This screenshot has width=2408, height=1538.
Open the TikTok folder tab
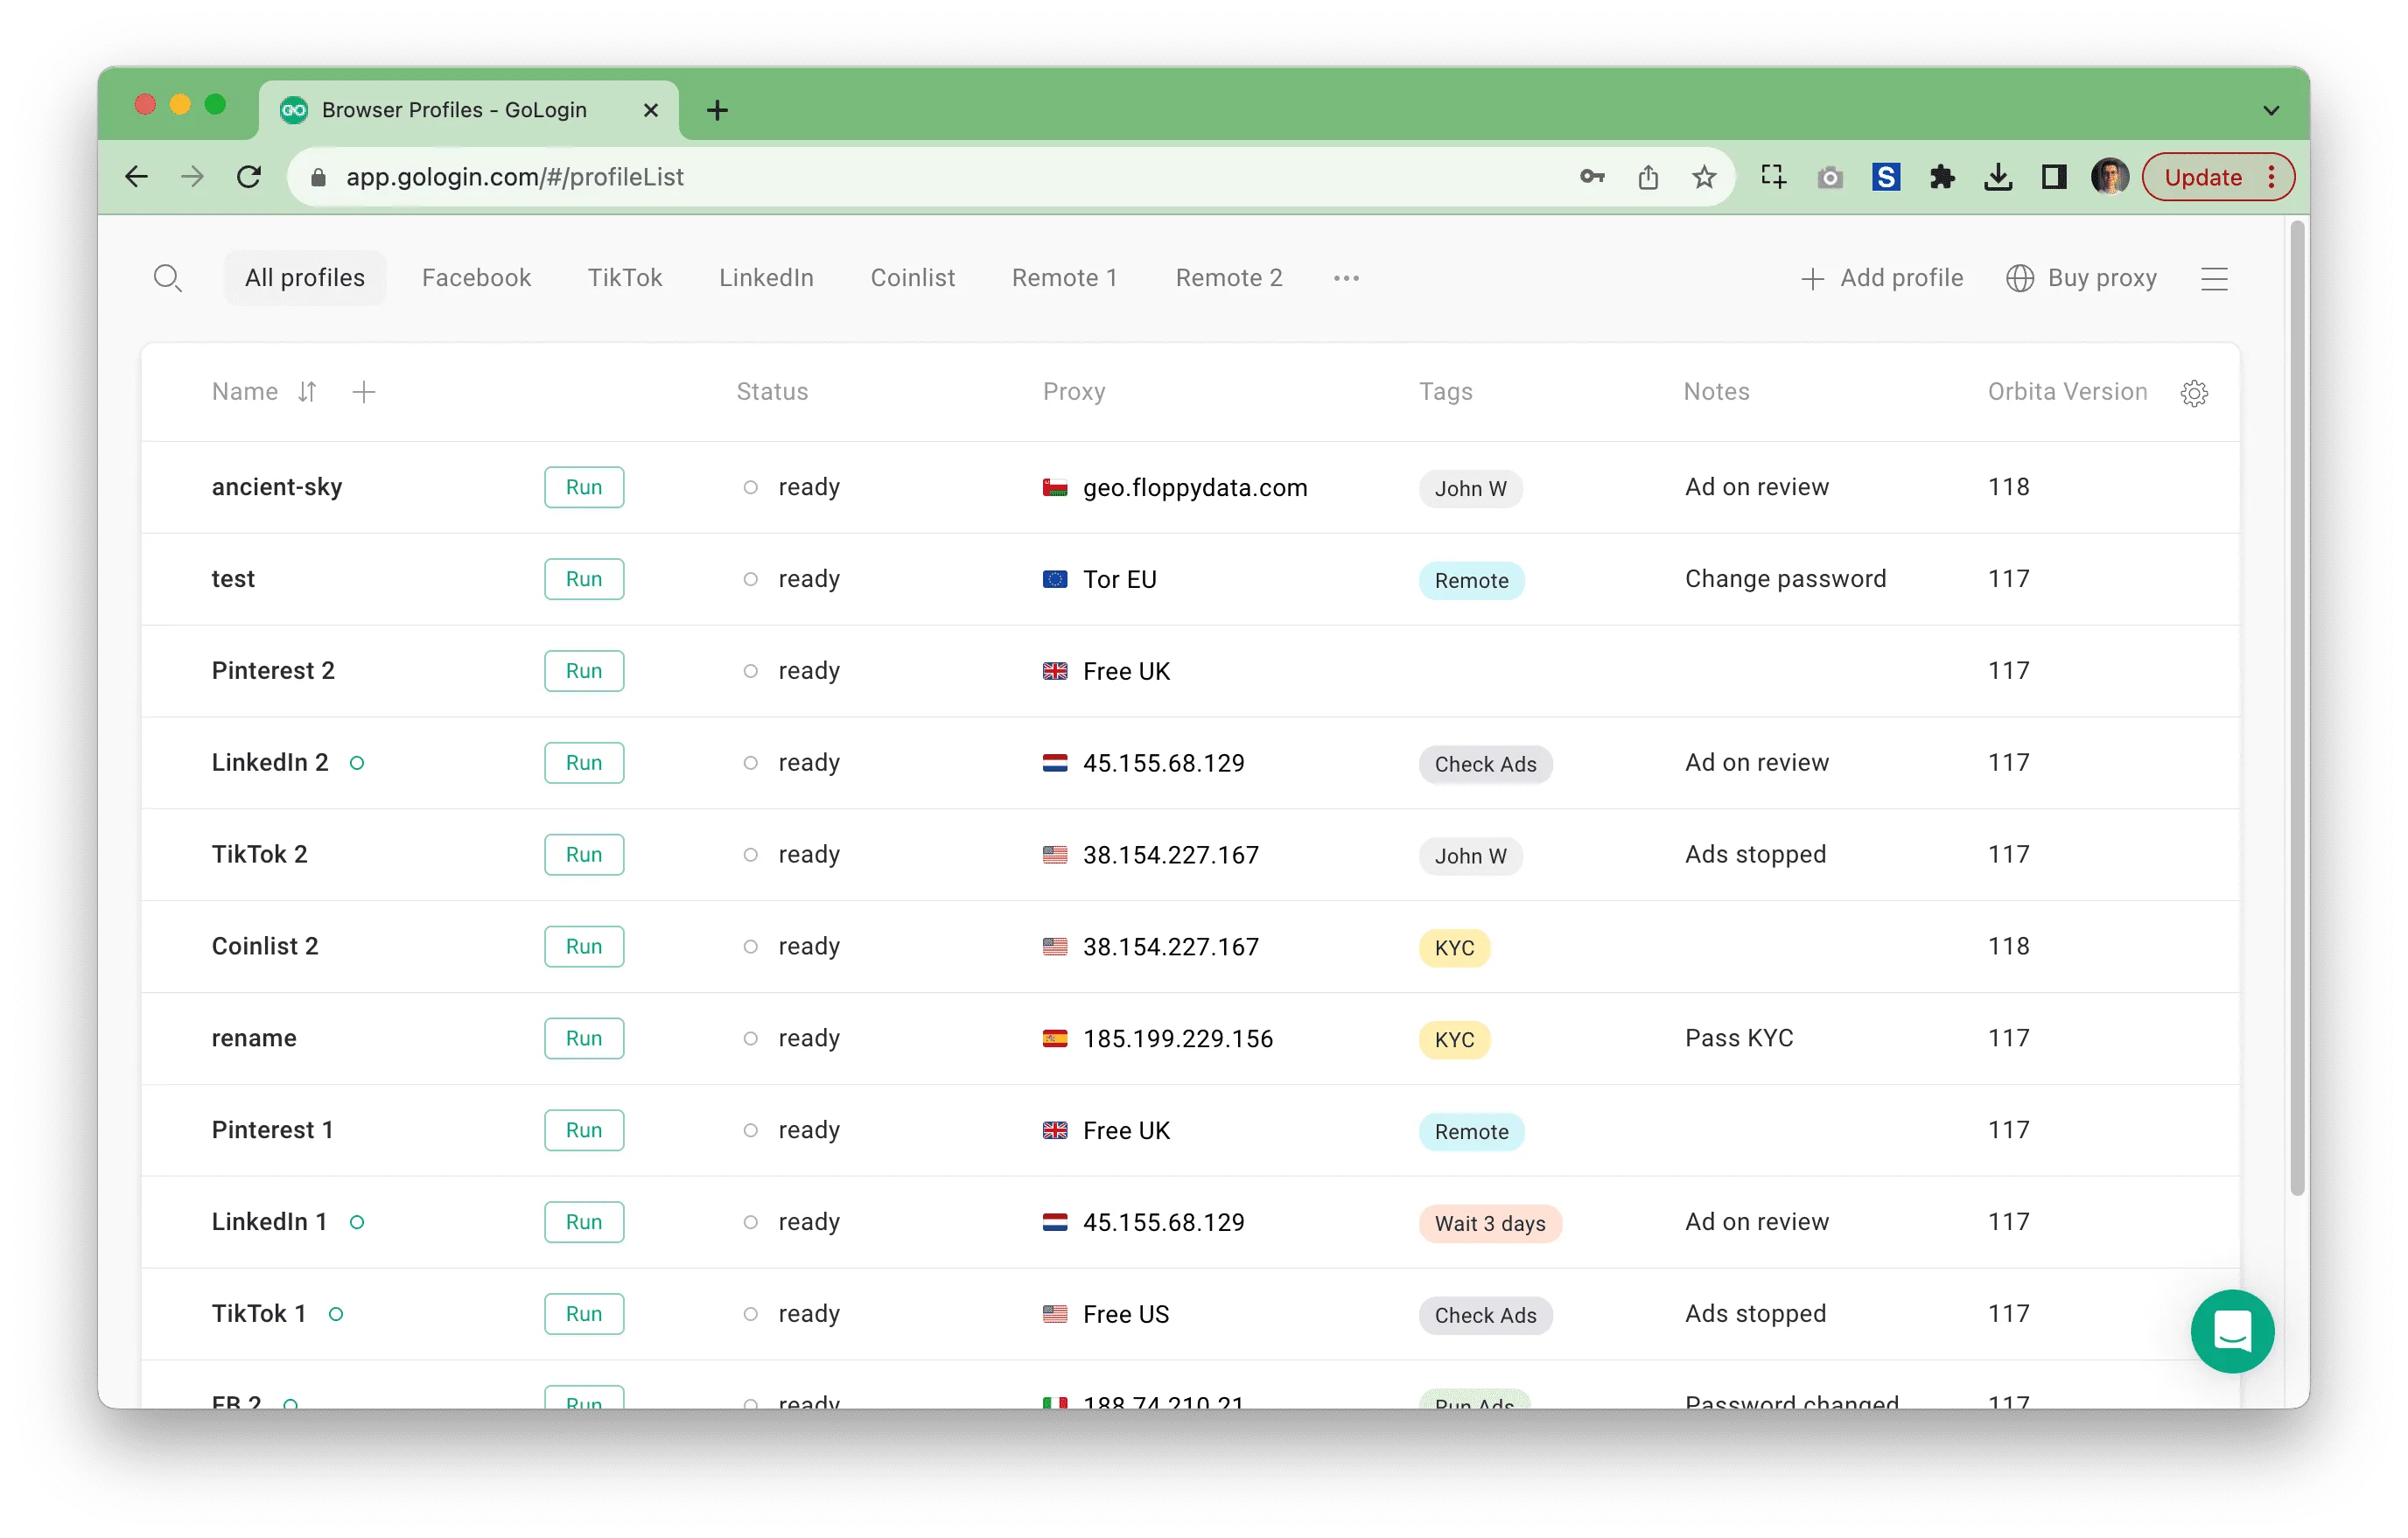pyautogui.click(x=625, y=278)
